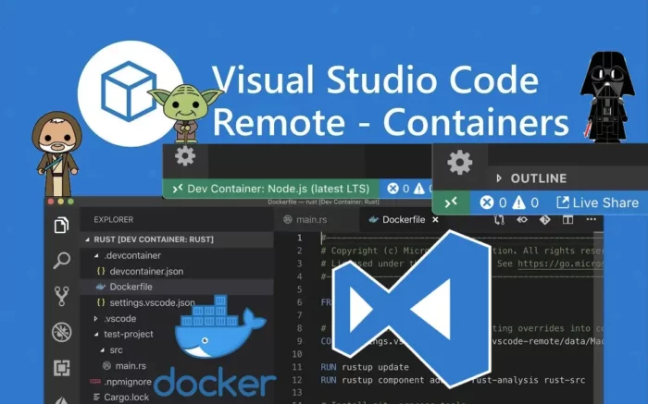Open Remote Explorer icon in activity bar
Image resolution: width=648 pixels, height=404 pixels.
tap(62, 367)
